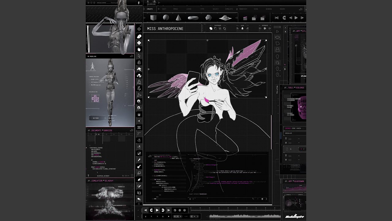This screenshot has width=392, height=221.
Task: Click the Media Empire logo
Action: pos(294,216)
